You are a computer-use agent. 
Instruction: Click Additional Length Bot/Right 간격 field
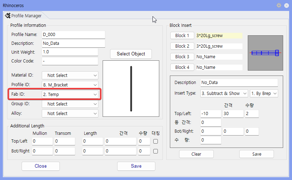tap(121, 151)
